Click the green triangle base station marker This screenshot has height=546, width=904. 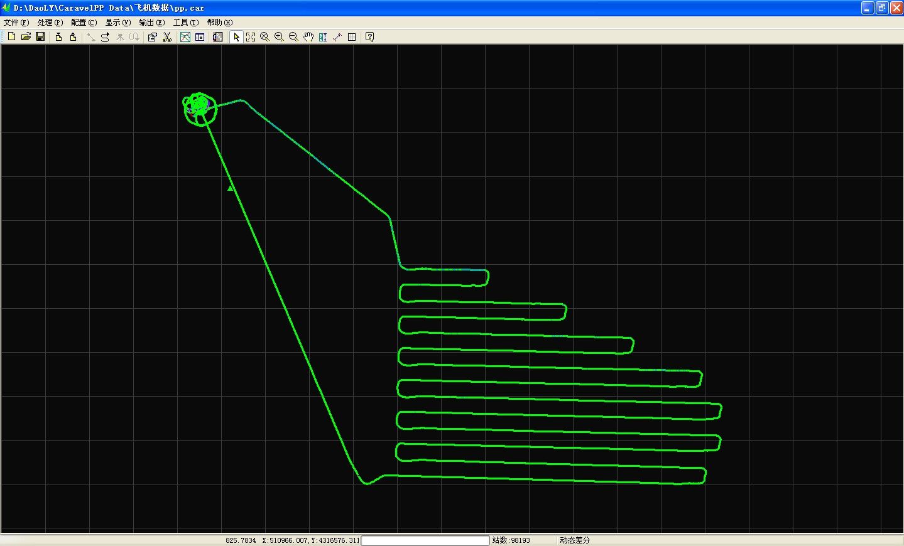coord(231,188)
